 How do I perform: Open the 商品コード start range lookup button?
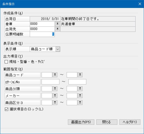[x=55, y=75]
